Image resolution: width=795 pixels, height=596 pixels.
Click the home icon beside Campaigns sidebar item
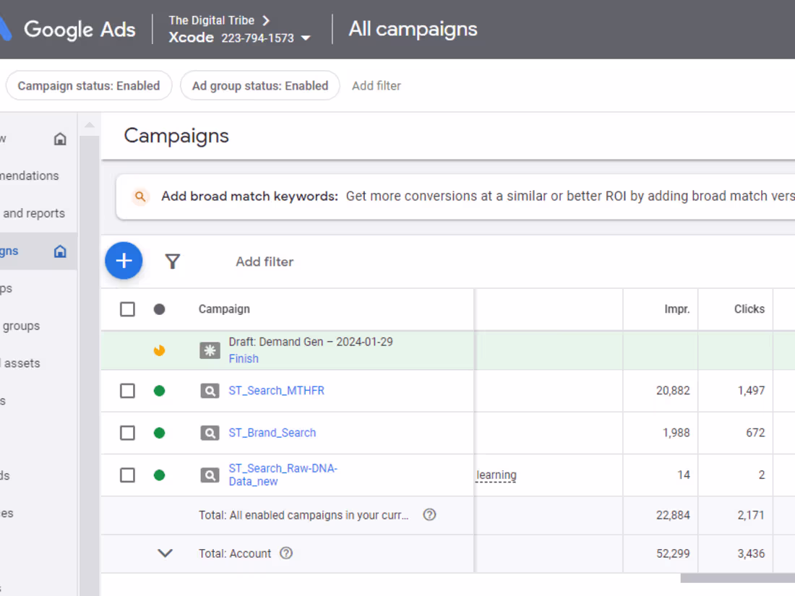60,251
